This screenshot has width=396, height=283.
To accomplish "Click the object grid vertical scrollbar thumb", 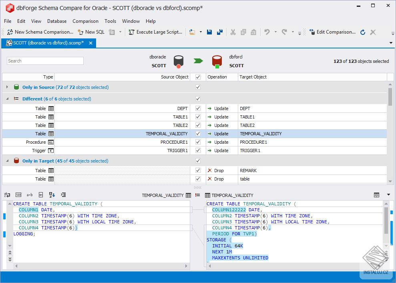I will (390, 97).
